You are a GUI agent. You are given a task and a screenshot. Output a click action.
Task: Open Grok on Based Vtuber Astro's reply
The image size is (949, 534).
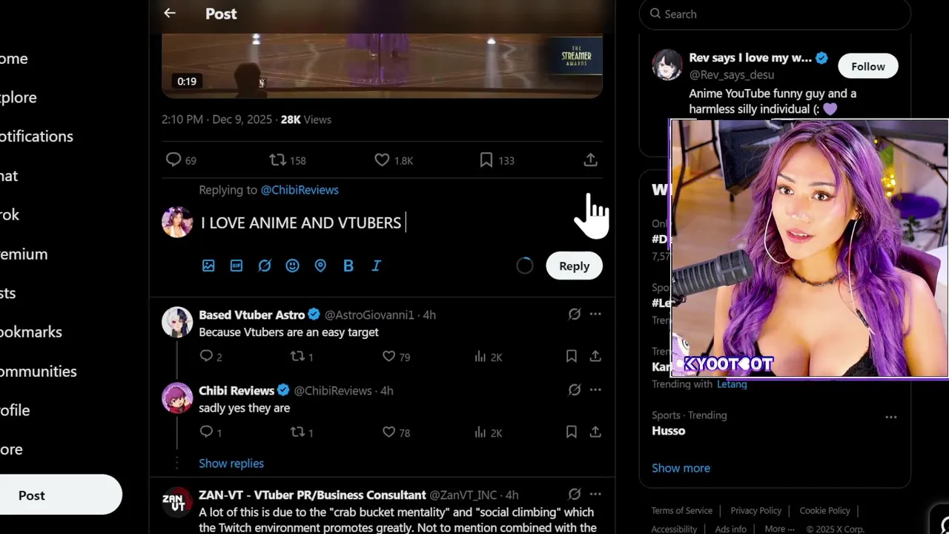coord(574,314)
